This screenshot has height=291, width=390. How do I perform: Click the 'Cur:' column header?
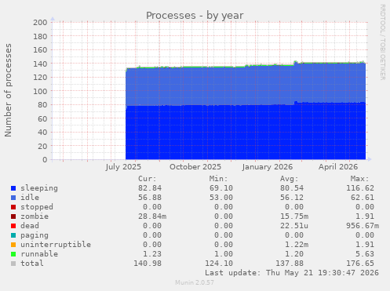(148, 179)
